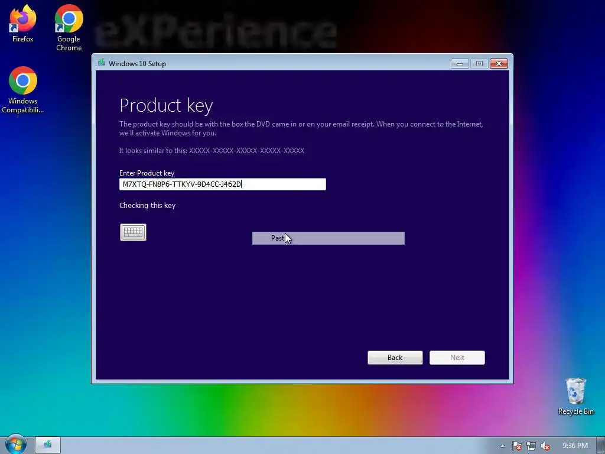Screen dimensions: 605x454
Task: Choose the Paste context menu item
Action: tap(328, 238)
